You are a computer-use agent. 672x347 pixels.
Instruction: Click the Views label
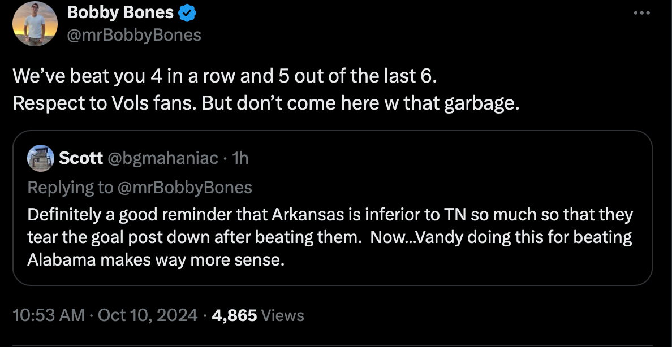pyautogui.click(x=283, y=315)
